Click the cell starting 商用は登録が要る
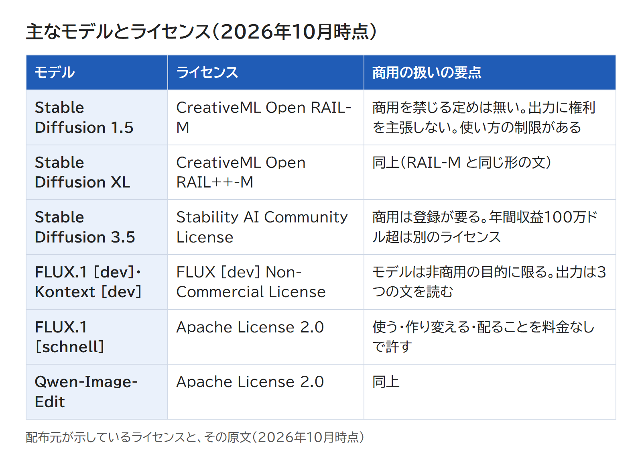Viewport: 642px width, 469px height. tap(490, 227)
